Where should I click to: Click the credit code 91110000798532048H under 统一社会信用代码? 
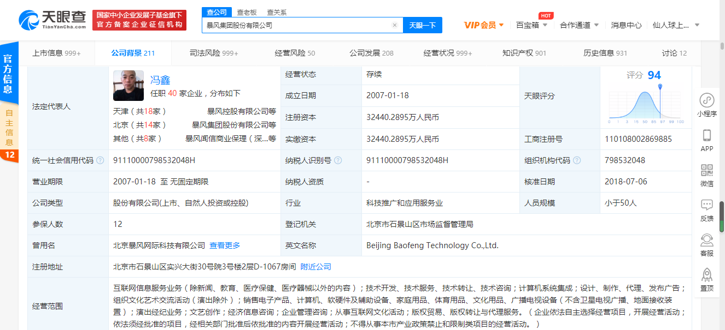[154, 160]
